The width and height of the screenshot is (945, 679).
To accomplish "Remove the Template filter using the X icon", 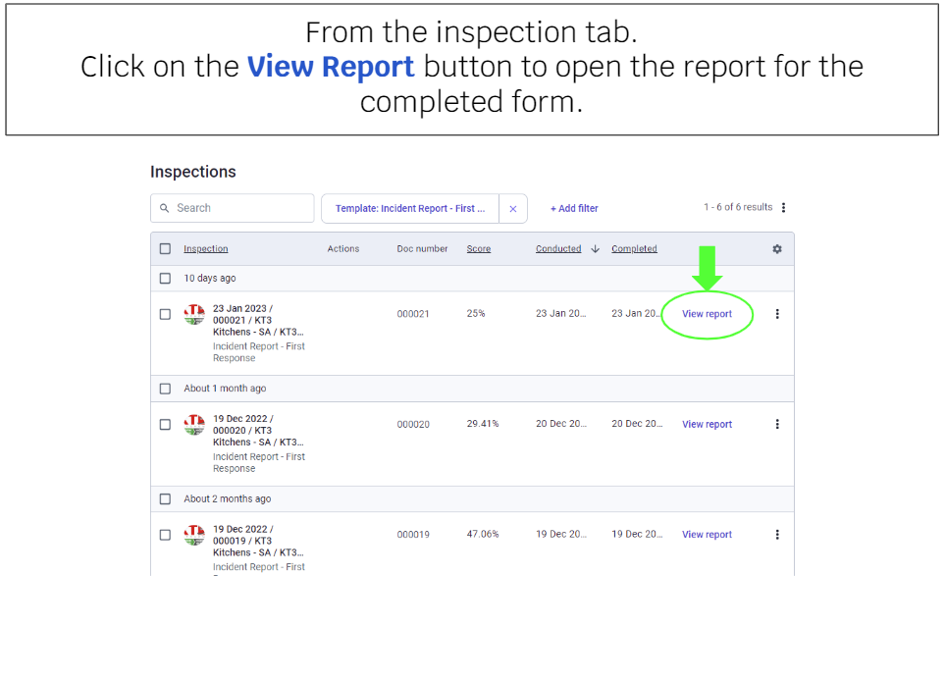I will click(x=512, y=208).
